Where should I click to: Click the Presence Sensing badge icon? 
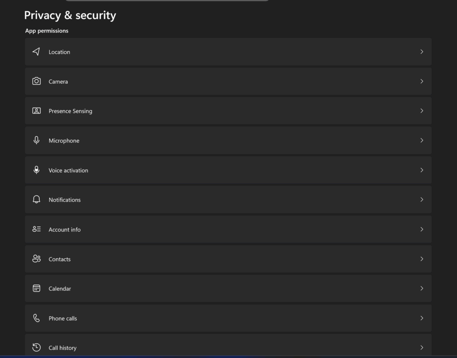coord(36,110)
